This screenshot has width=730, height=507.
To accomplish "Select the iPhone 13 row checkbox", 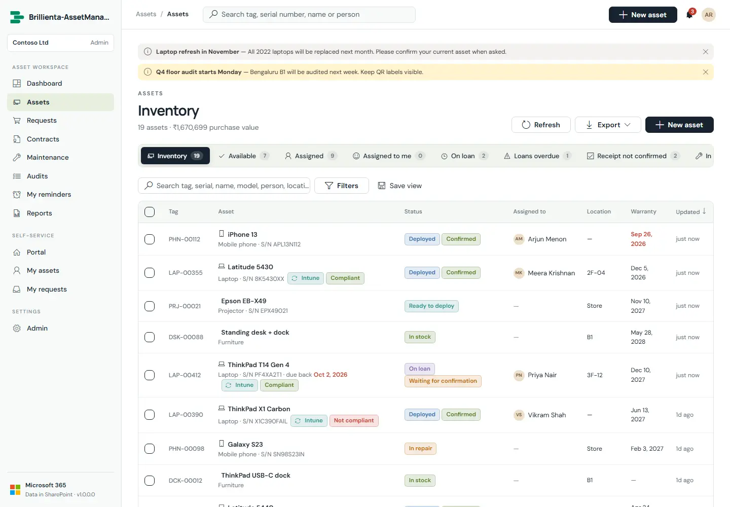I will click(150, 239).
